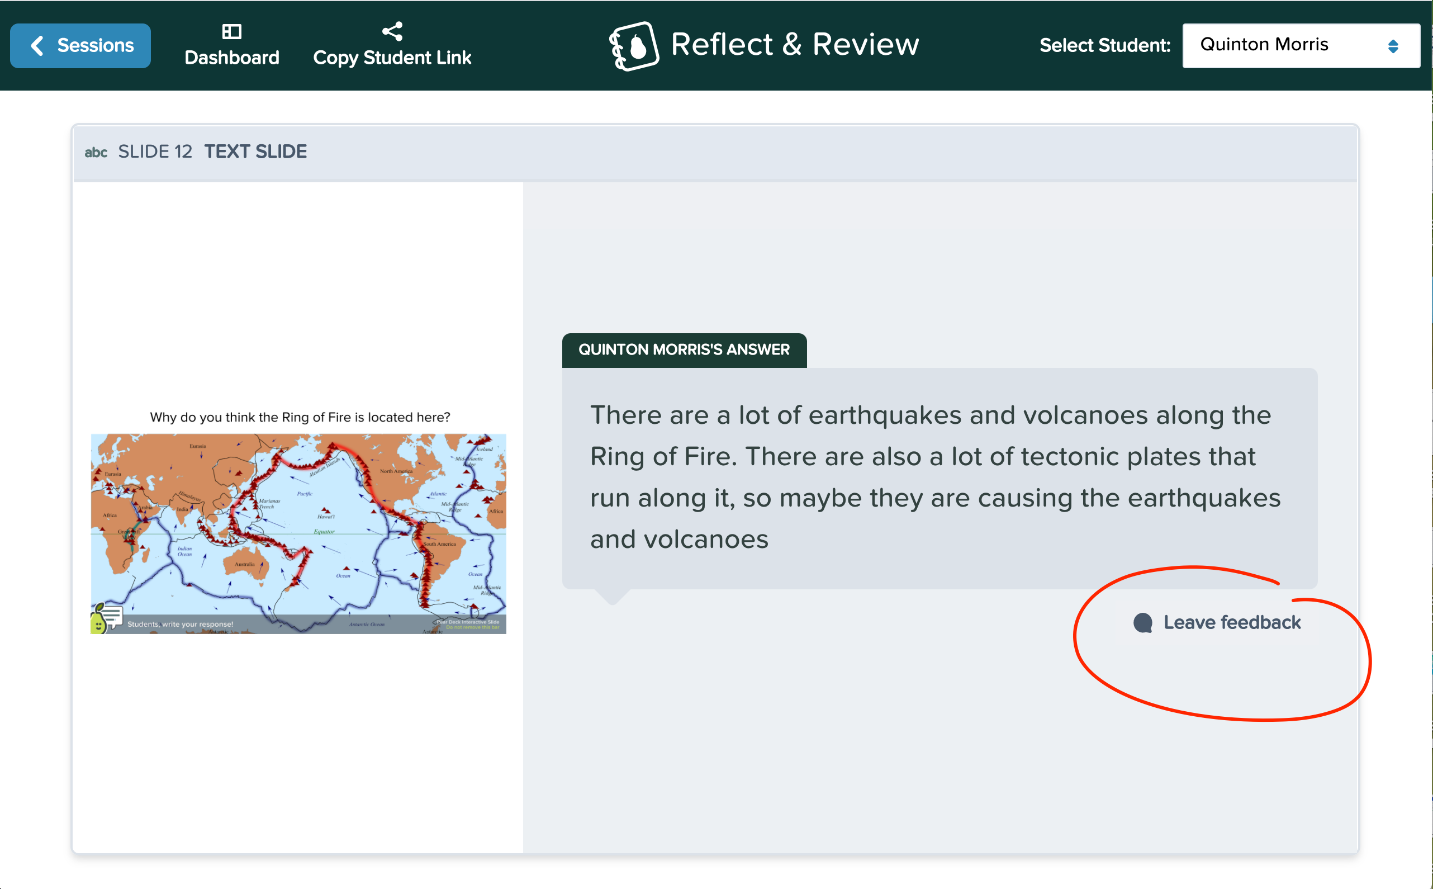Open the Dashboard via its panel icon
Screen dimensions: 1433x889
[232, 31]
